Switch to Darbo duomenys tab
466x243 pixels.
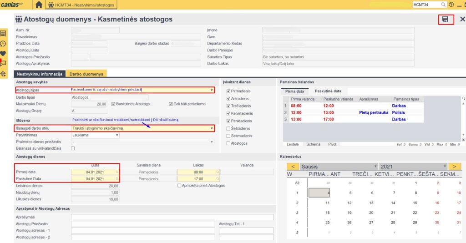pyautogui.click(x=86, y=74)
